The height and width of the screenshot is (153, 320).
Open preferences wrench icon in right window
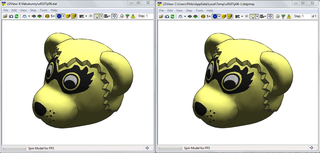click(278, 16)
